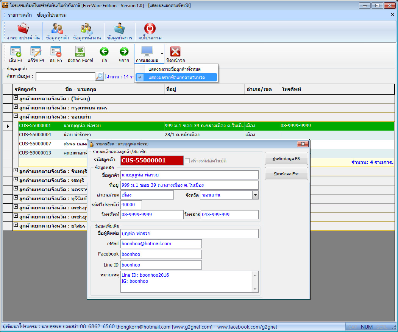
Task: Click the search data input field
Action: (66, 76)
